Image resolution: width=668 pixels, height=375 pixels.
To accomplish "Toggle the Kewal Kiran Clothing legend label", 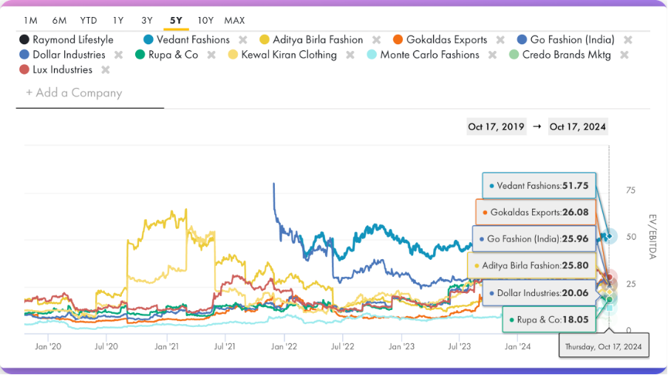I will click(289, 55).
